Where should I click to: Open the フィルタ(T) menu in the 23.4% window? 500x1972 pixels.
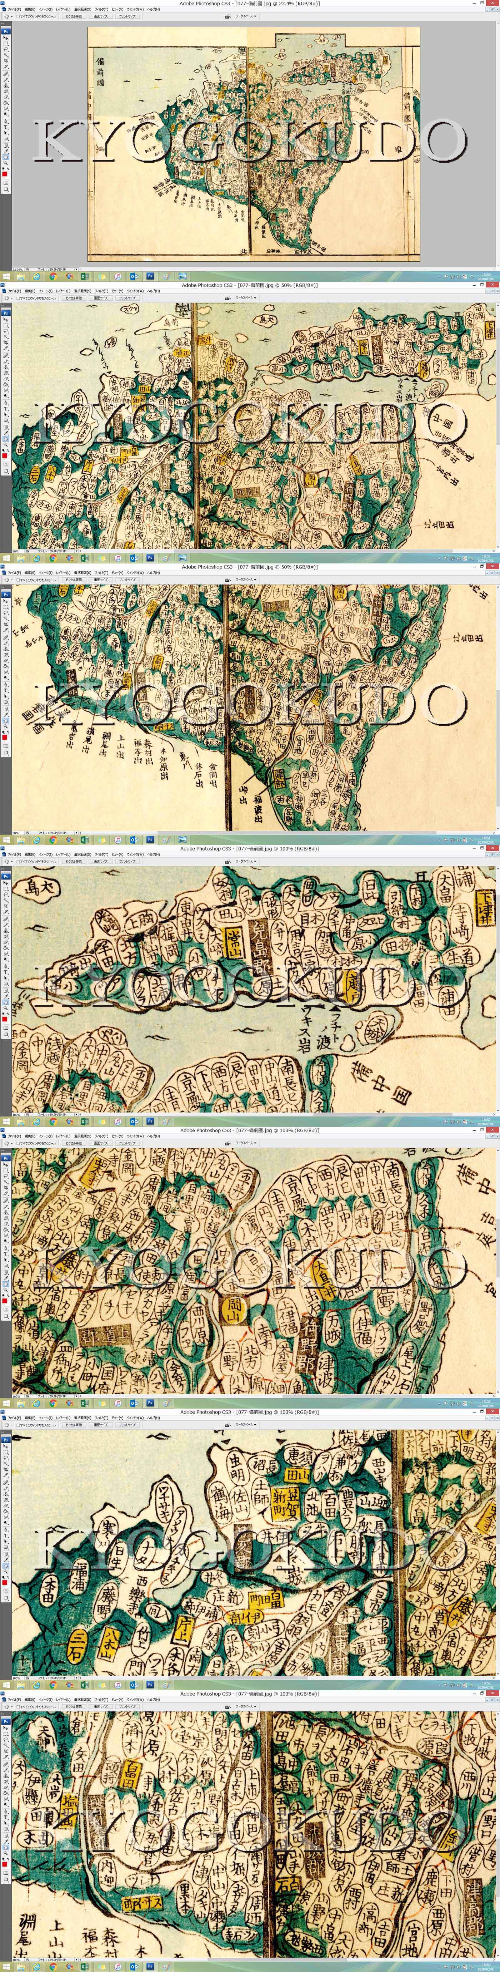pyautogui.click(x=101, y=9)
